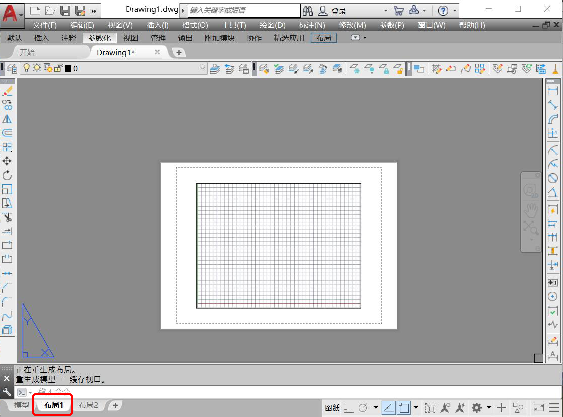Select the Linear dimension tool in right toolbar
This screenshot has width=563, height=417.
pyautogui.click(x=553, y=91)
